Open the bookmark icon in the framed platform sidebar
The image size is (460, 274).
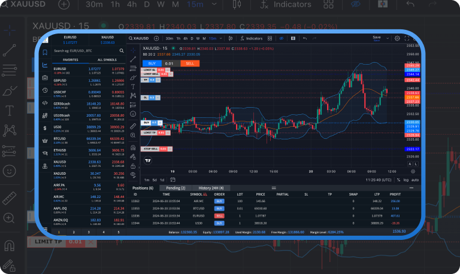click(45, 53)
